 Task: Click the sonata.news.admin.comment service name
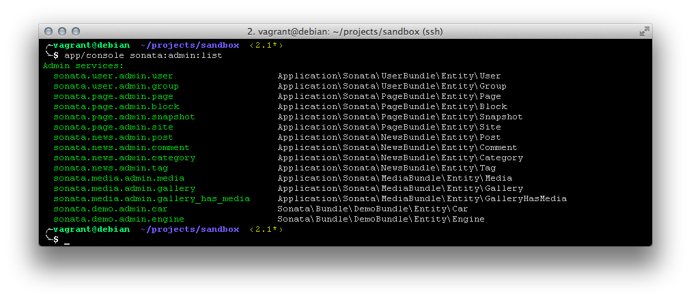[x=121, y=147]
